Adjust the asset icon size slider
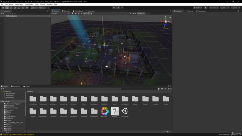 [167, 132]
